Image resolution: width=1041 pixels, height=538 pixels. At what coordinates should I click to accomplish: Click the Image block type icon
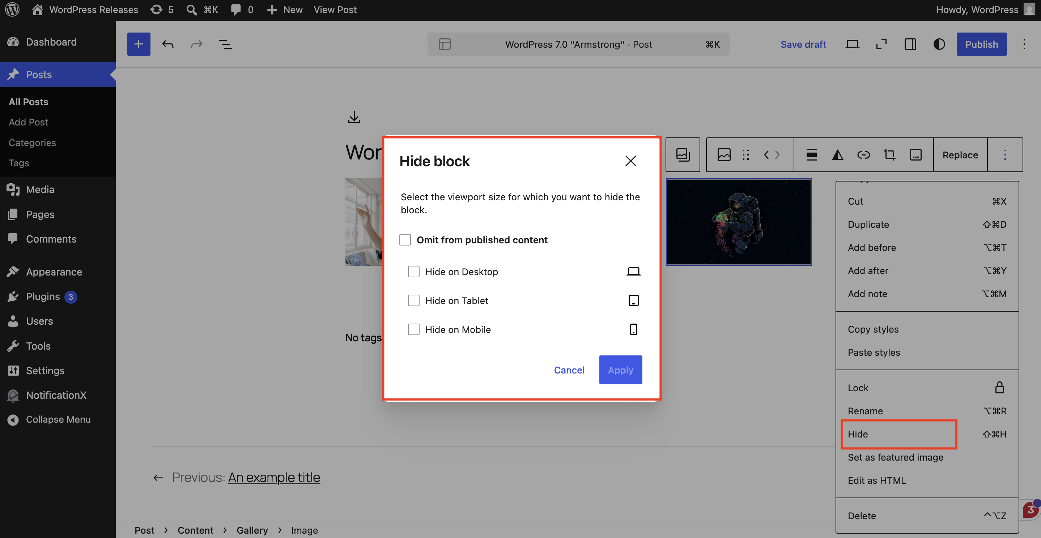724,155
